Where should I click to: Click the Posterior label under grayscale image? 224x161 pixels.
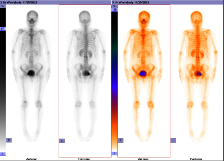coord(85,159)
